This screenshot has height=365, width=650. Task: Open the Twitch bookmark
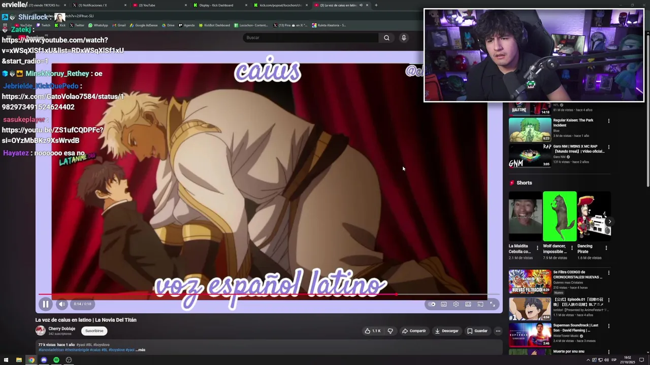(43, 25)
